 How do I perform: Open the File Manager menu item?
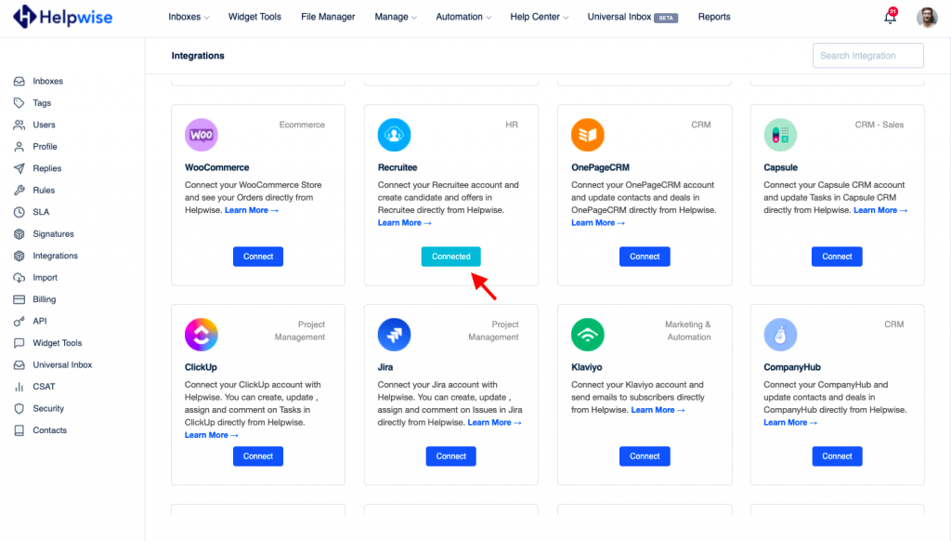tap(328, 17)
